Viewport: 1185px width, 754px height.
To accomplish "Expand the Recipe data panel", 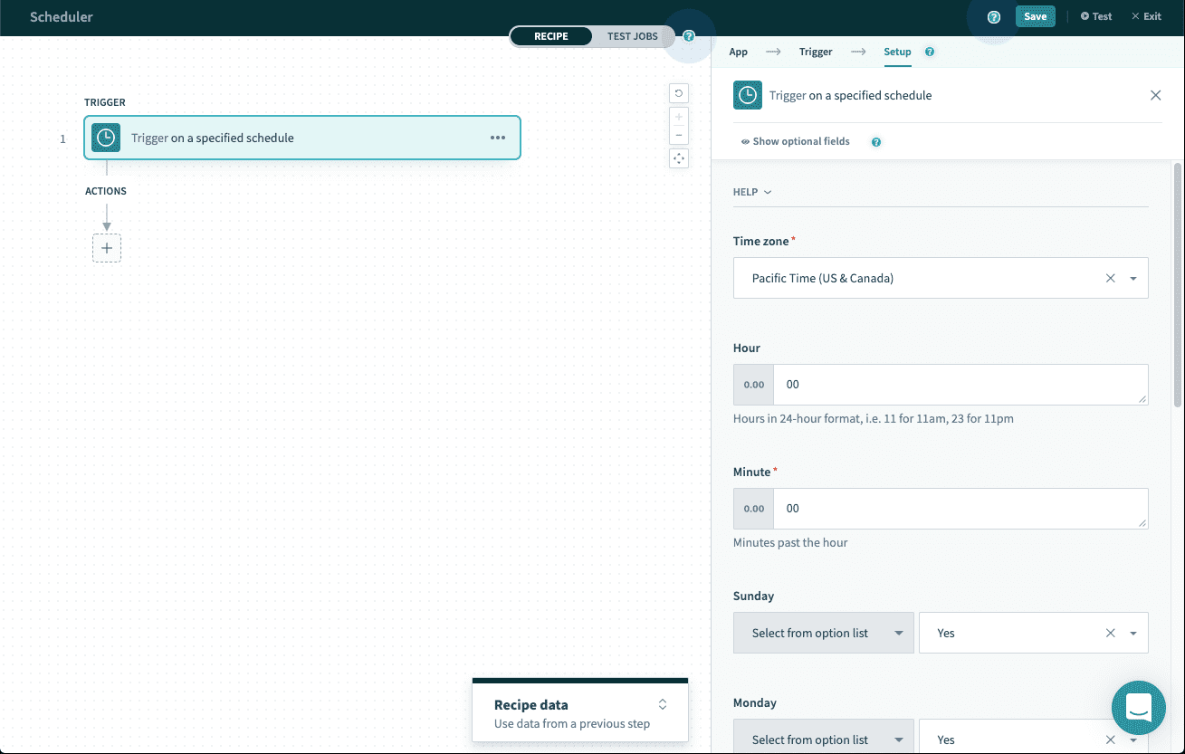I will point(662,704).
